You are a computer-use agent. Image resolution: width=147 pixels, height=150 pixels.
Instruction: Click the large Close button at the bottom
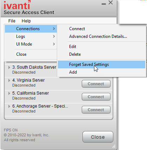[x=98, y=137]
